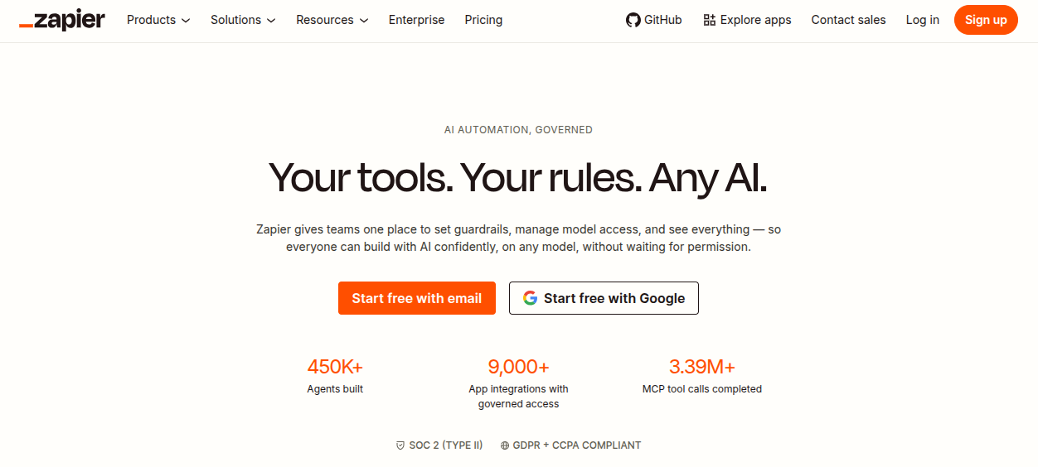This screenshot has width=1038, height=467.
Task: Click the Start free with Google label
Action: (614, 298)
